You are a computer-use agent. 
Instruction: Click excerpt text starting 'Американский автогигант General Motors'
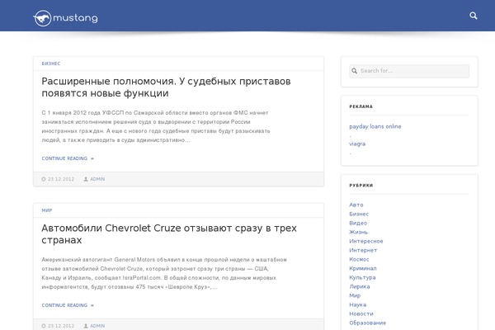164,273
